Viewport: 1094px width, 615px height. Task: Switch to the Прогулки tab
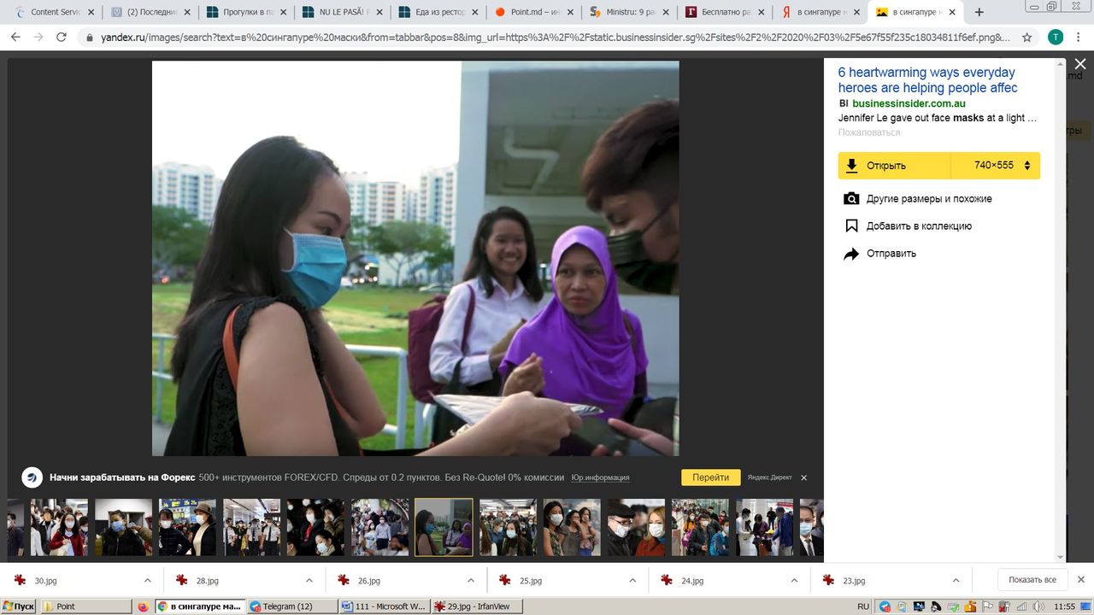click(247, 13)
